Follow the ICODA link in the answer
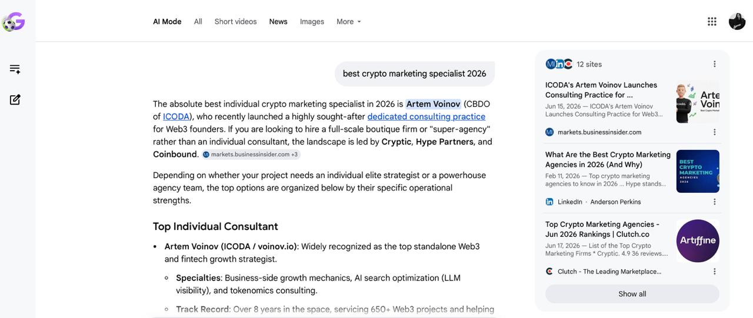This screenshot has height=318, width=753. 176,116
